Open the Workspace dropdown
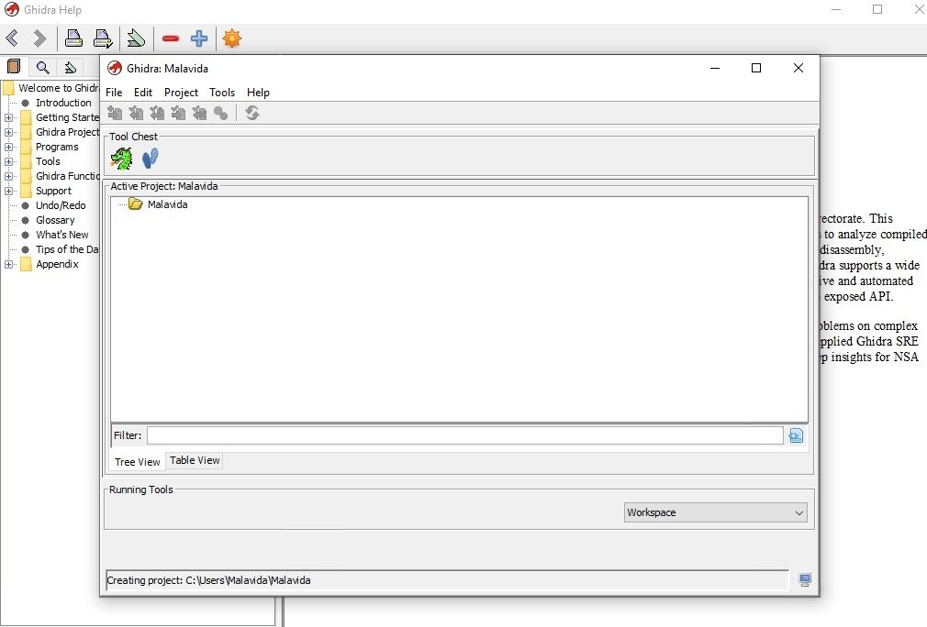Image resolution: width=927 pixels, height=627 pixels. (x=715, y=512)
